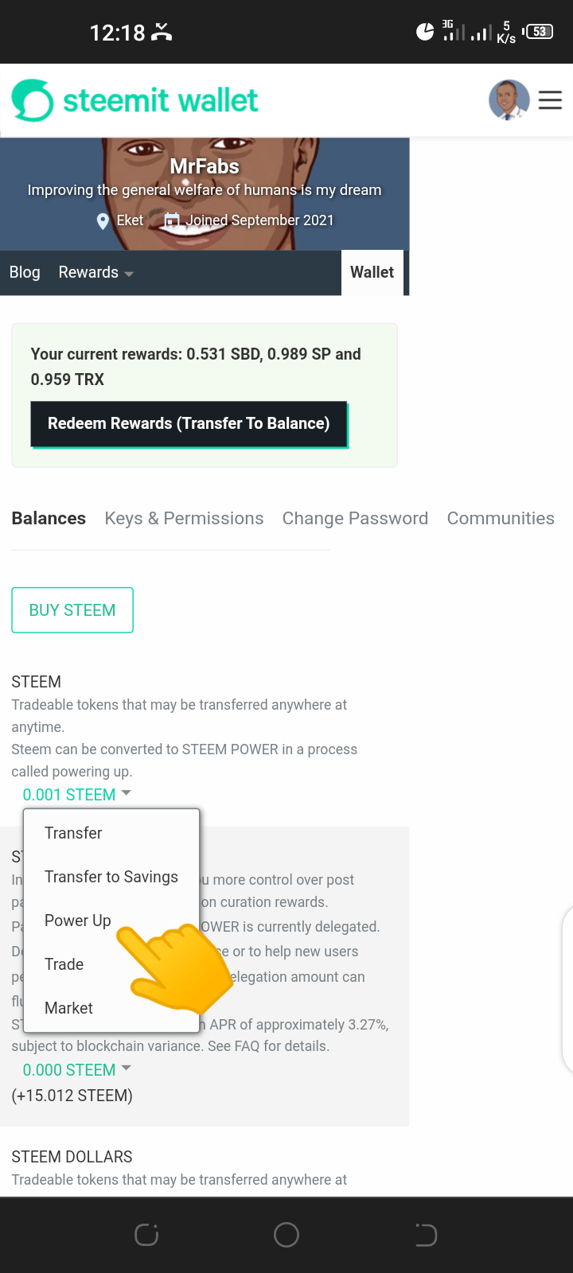The image size is (573, 1273).
Task: Click the Eket location pin icon
Action: pos(103,221)
